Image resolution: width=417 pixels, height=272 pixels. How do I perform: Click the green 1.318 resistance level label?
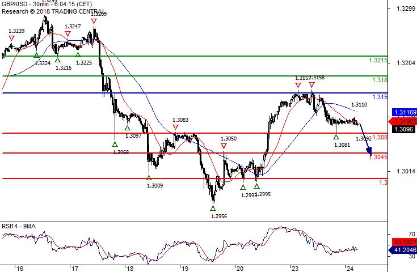pyautogui.click(x=380, y=80)
